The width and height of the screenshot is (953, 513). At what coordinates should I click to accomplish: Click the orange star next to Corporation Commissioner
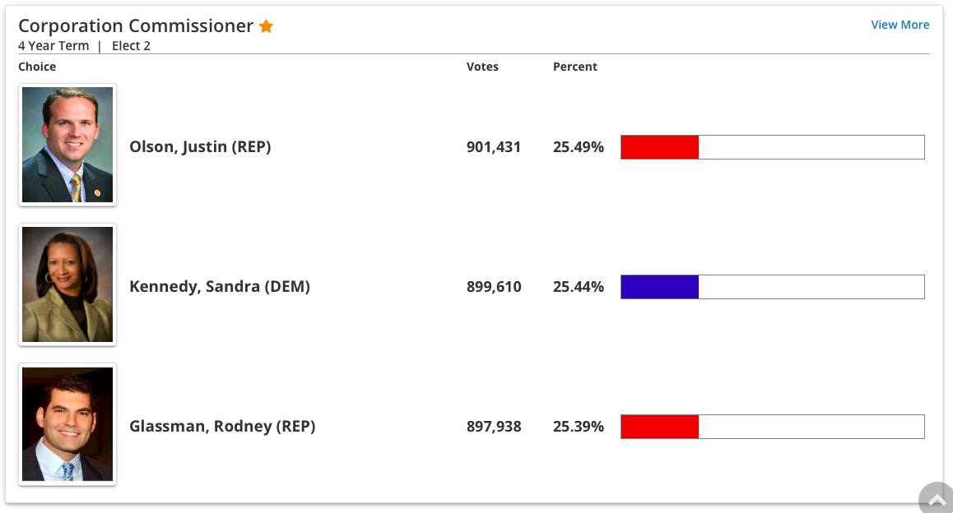[266, 26]
